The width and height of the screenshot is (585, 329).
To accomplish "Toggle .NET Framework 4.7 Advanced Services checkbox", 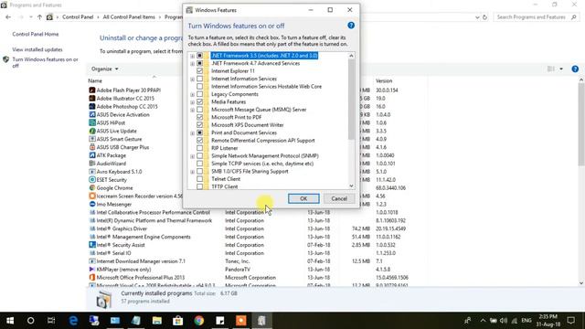I will coord(199,63).
